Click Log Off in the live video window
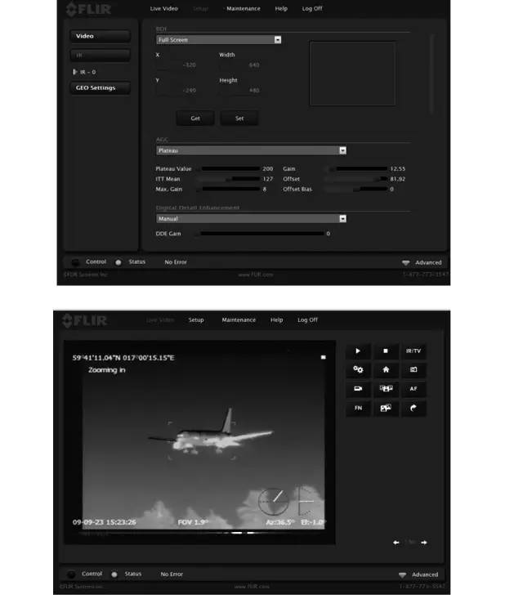523x599 pixels. [x=307, y=320]
